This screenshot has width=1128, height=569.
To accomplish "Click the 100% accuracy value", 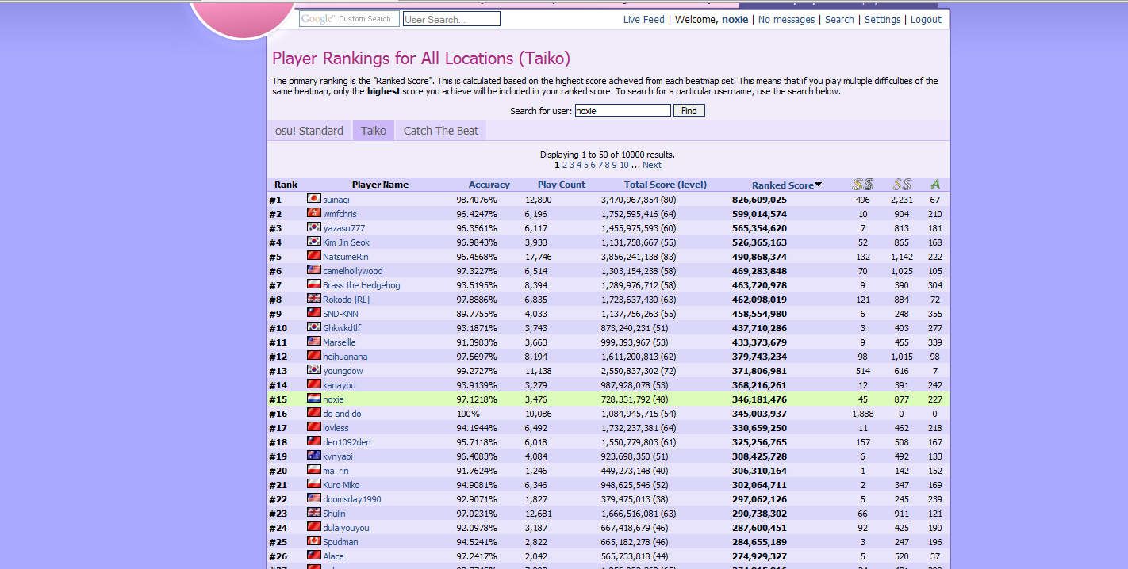I will (468, 414).
